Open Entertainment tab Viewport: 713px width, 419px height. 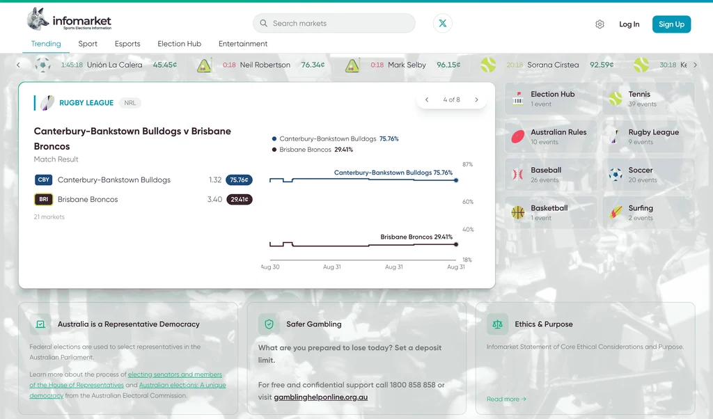(243, 44)
